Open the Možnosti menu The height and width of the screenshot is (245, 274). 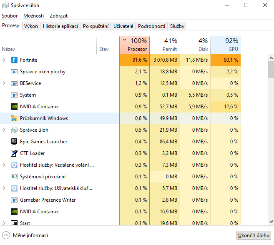(33, 15)
